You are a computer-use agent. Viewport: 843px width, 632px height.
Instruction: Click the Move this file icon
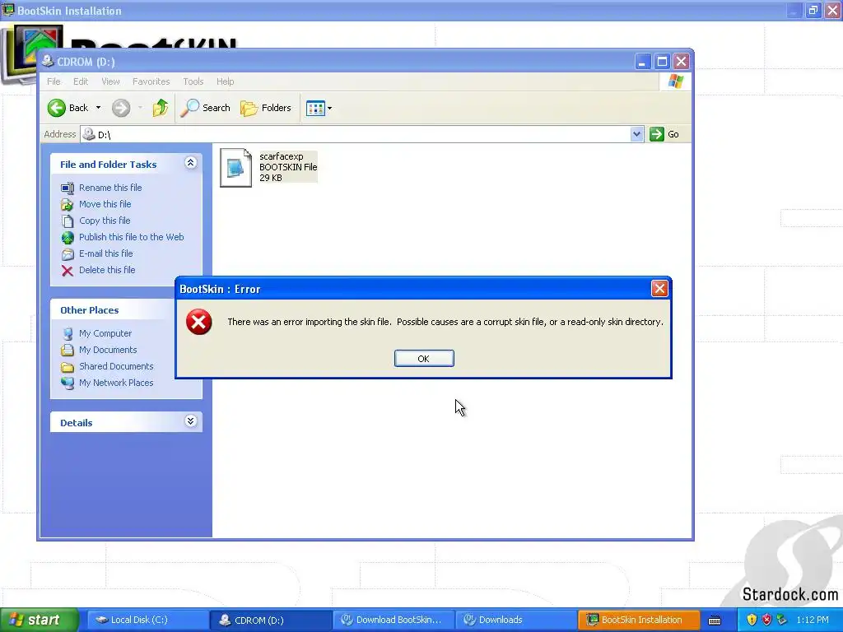tap(68, 204)
